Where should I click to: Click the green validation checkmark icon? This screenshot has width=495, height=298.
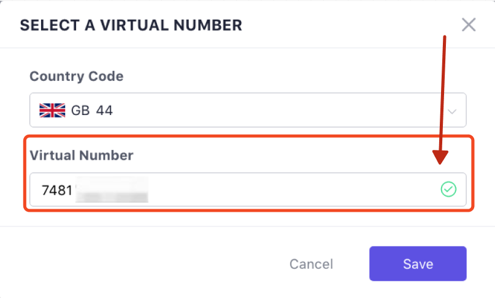click(448, 190)
